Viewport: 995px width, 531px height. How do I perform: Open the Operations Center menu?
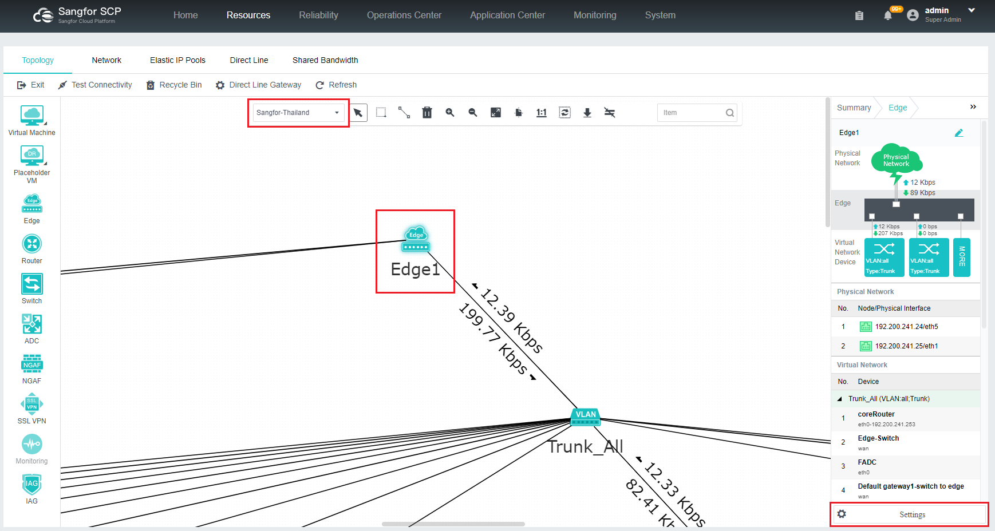point(404,15)
